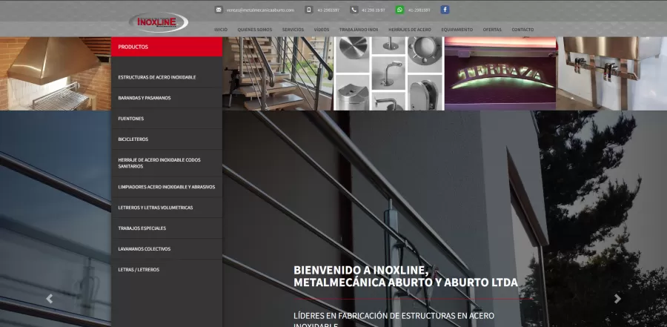The width and height of the screenshot is (667, 327).
Task: Advance to next slide arrow
Action: pos(617,299)
